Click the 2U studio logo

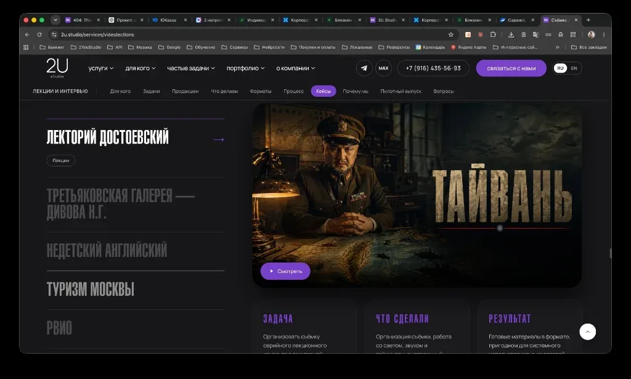pos(57,68)
